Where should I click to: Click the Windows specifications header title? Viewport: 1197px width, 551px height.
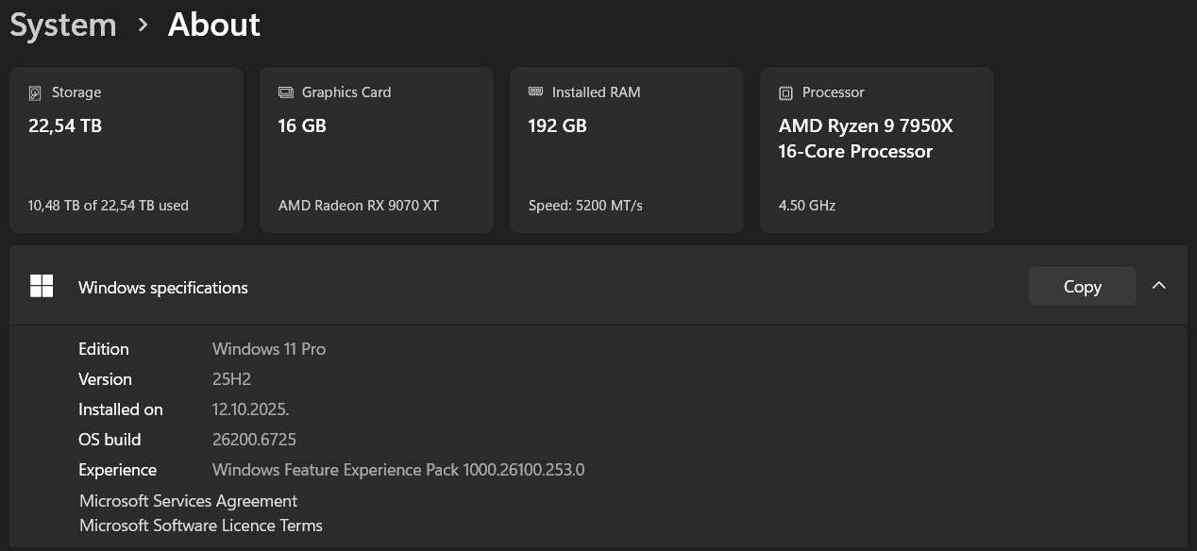(163, 288)
